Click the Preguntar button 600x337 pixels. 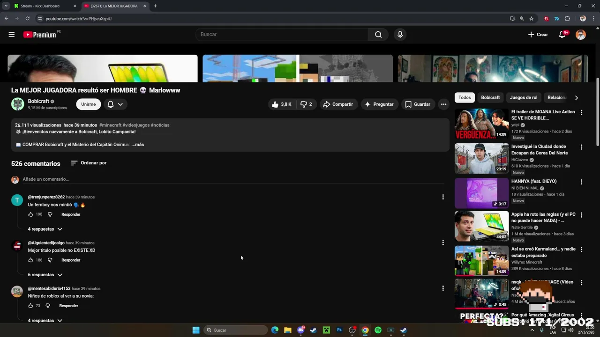379,104
